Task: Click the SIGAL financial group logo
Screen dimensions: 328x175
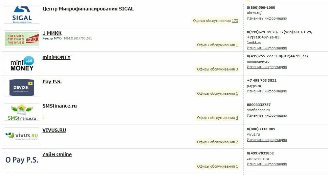Action: pos(22,15)
